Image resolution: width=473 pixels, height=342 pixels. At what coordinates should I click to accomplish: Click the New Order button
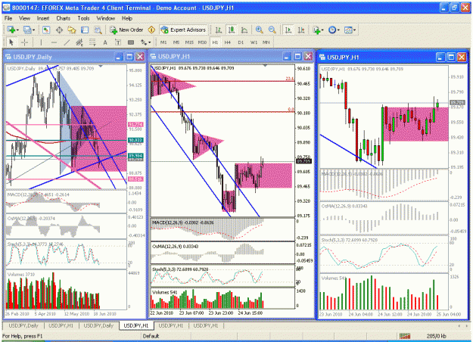point(126,30)
